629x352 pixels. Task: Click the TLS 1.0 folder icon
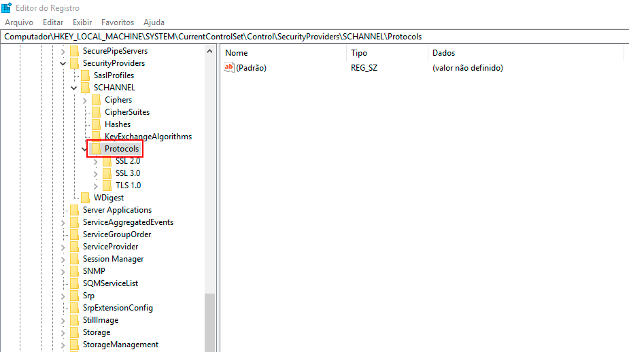point(107,186)
